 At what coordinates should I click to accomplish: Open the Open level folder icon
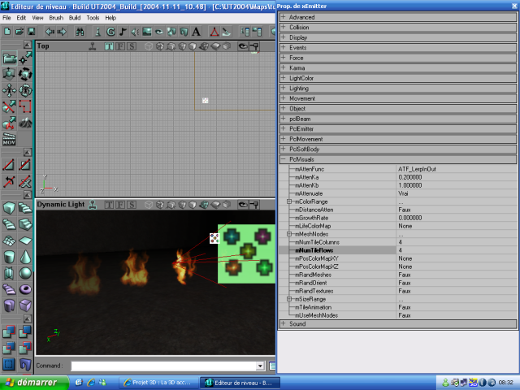tap(19, 32)
